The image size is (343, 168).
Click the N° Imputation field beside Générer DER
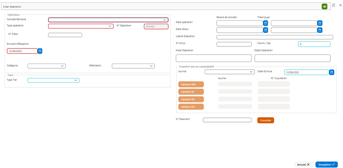click(x=274, y=84)
